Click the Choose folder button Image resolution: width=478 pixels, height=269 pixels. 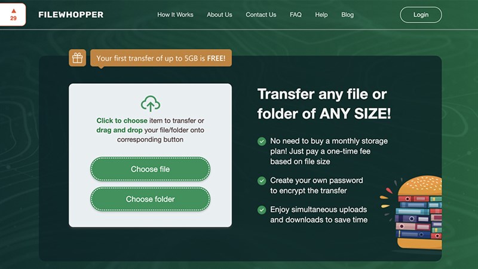pyautogui.click(x=151, y=199)
